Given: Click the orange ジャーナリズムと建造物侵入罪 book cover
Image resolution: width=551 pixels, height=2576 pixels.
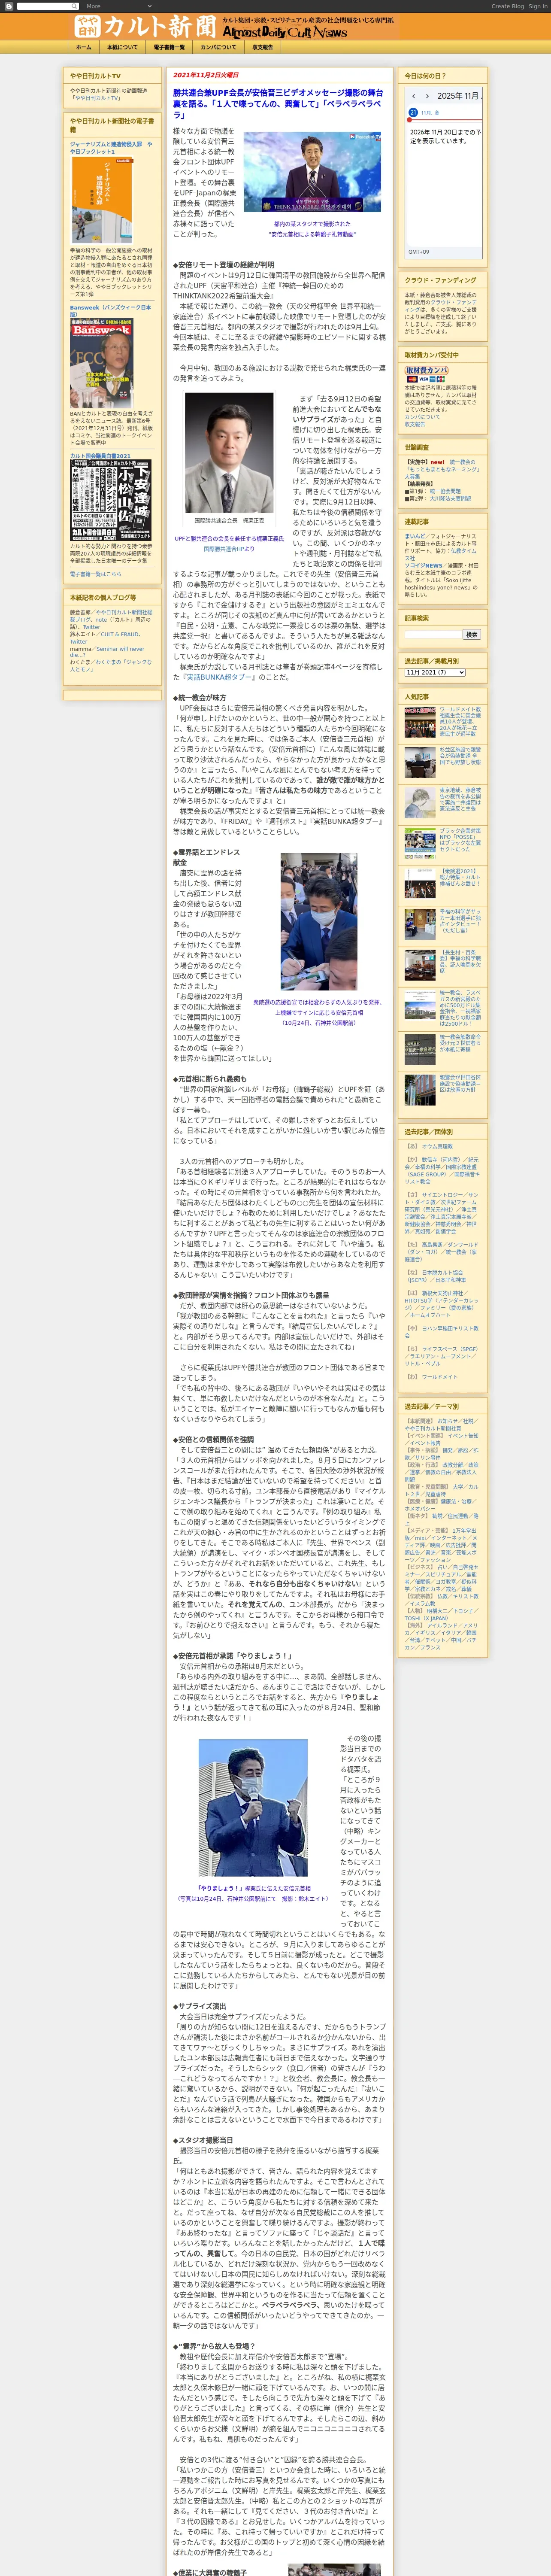Looking at the screenshot, I should pos(102,200).
